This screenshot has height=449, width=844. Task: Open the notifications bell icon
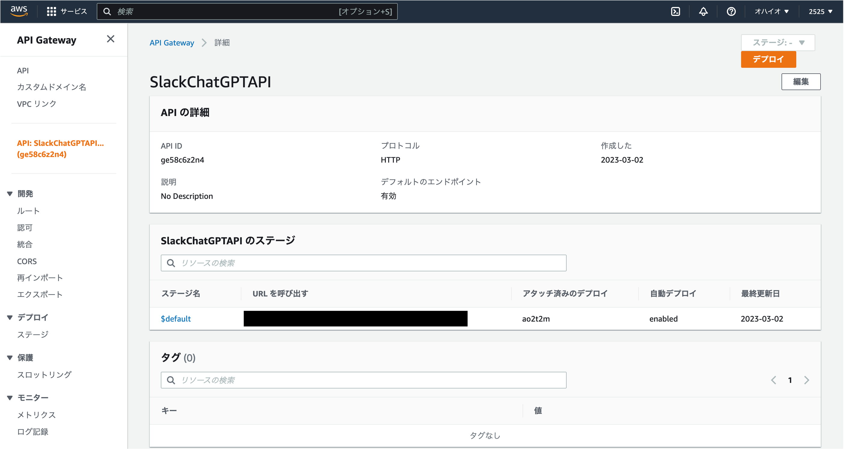coord(703,11)
